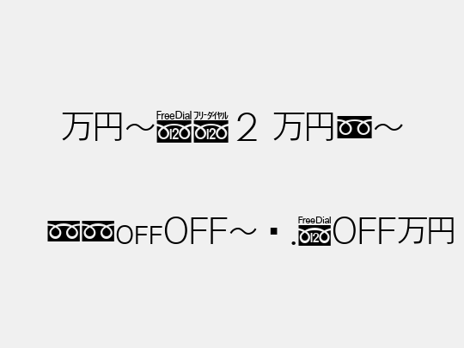The image size is (464, 348).
Task: Click the wave dash following the first 万円
Action: point(140,127)
